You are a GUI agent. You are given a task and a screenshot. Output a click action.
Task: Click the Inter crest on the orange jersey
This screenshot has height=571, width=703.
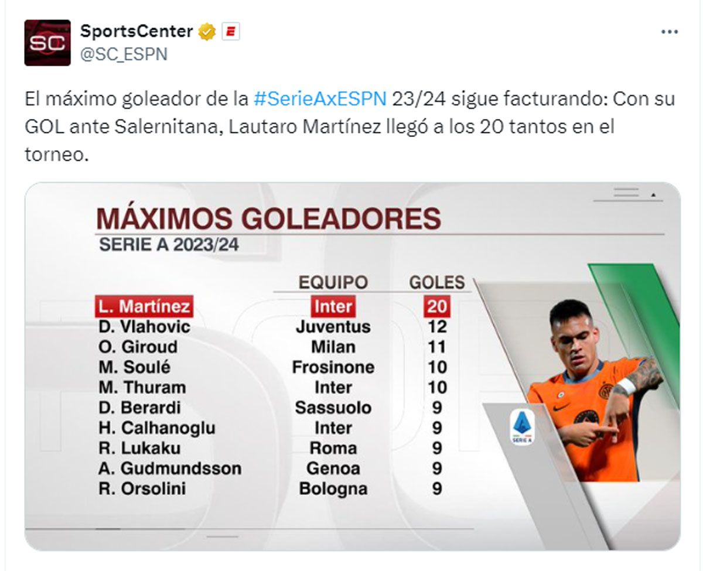click(x=605, y=391)
